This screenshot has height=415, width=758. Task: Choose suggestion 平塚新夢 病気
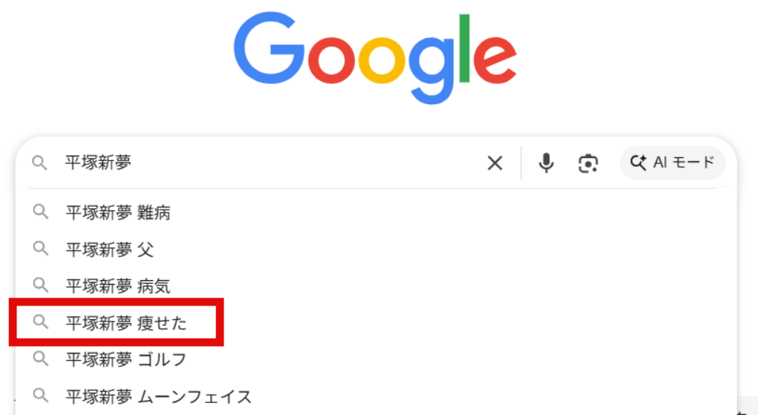pos(118,285)
